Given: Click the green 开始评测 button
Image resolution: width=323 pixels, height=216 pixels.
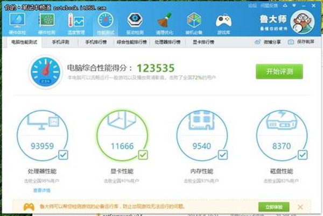Looking at the screenshot, I should (279, 71).
